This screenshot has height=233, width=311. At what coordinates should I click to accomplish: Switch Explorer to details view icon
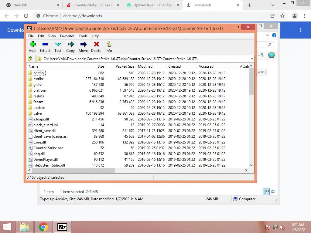point(266,191)
